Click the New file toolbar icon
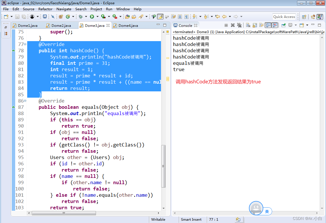 [6, 17]
